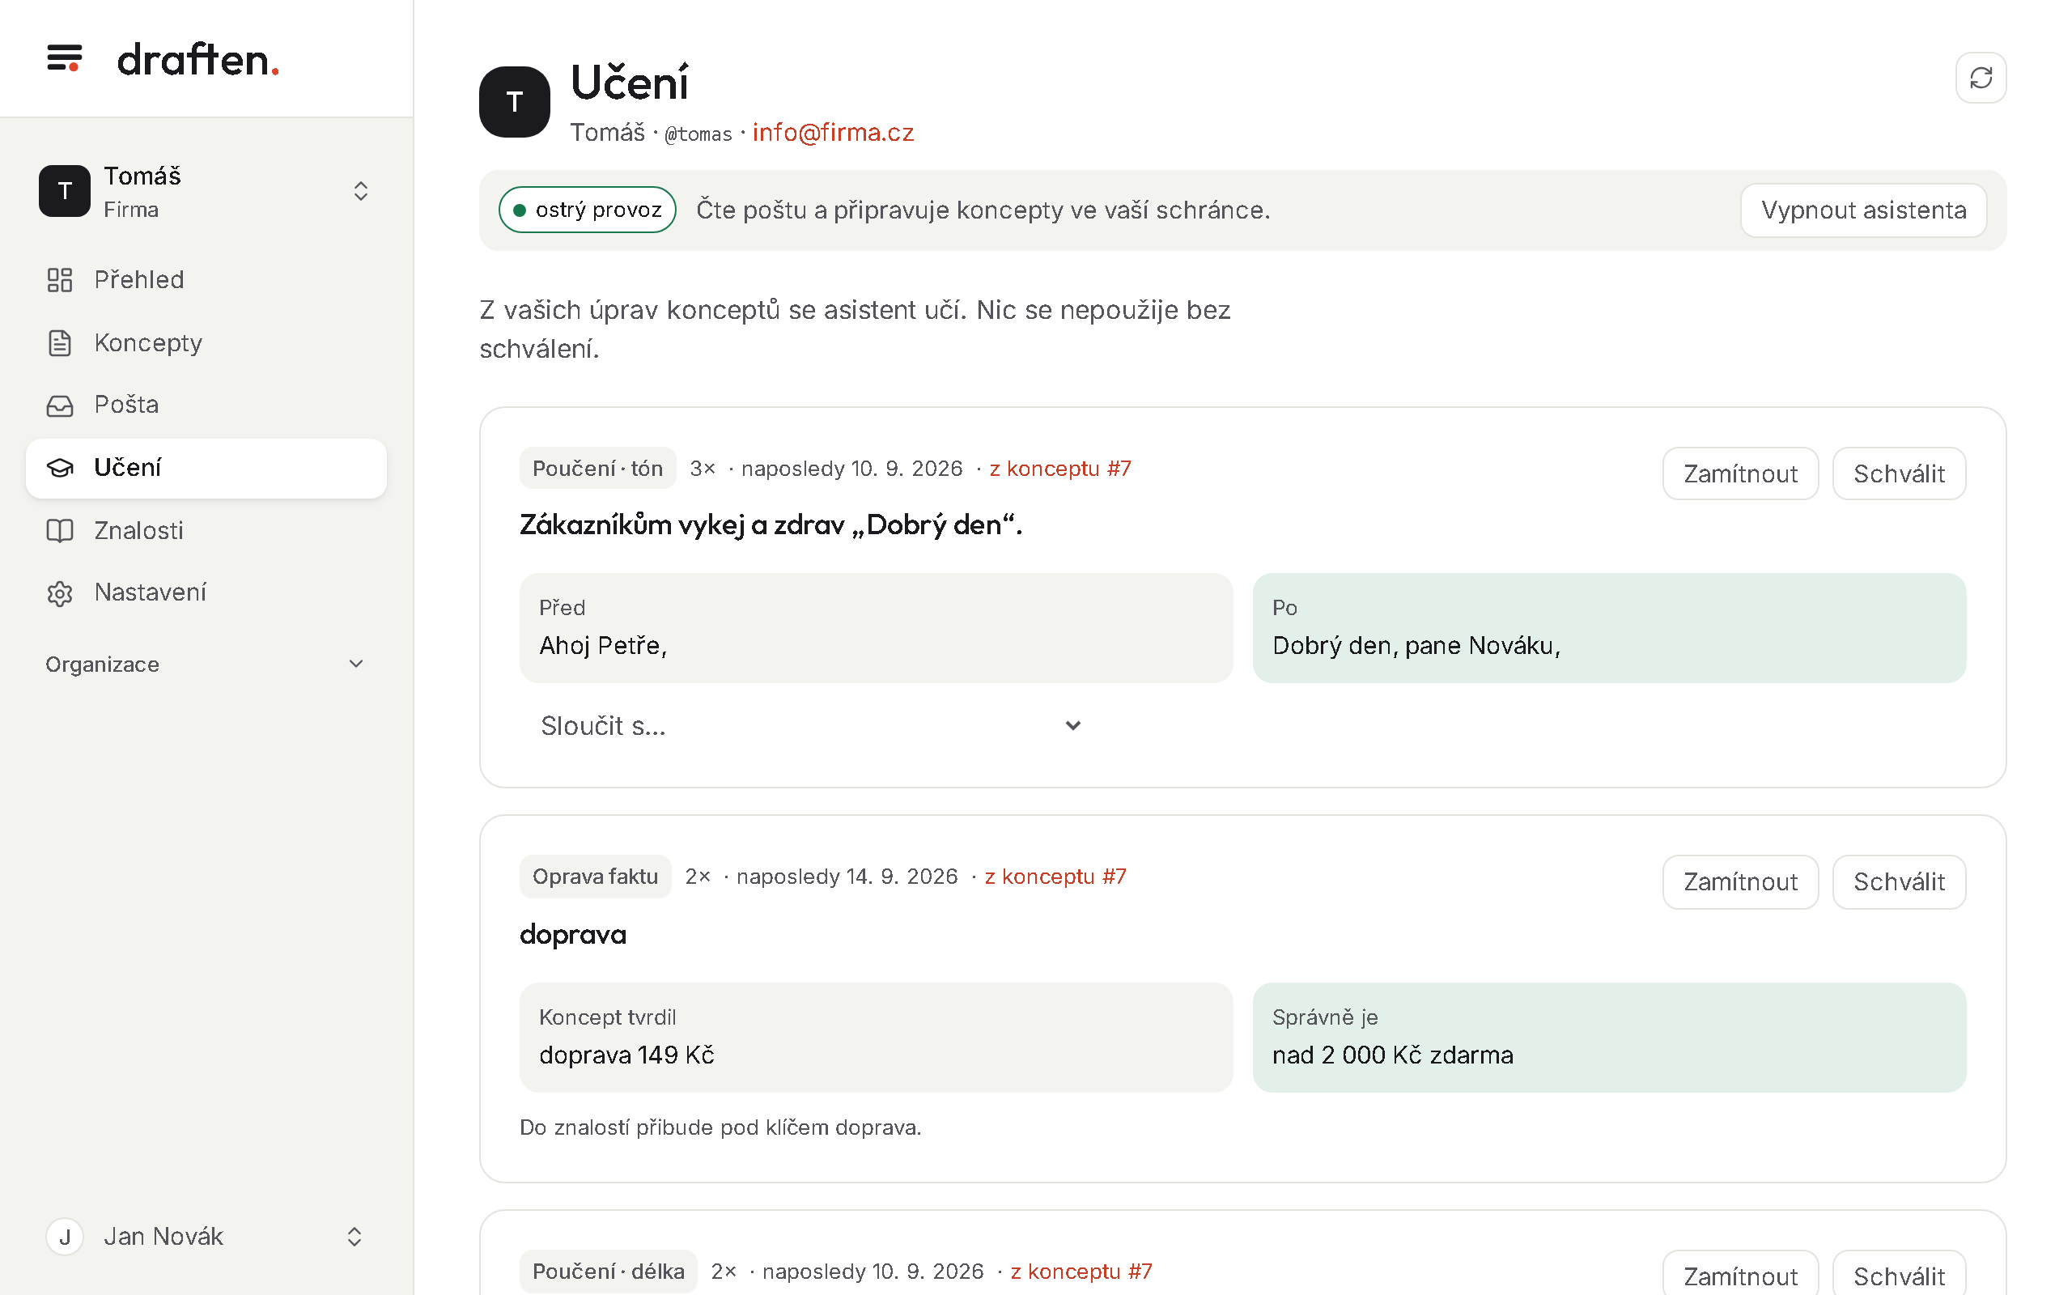The height and width of the screenshot is (1295, 2072).
Task: Click the Koncept tvrdil box "doprava 149 Kč"
Action: 876,1037
